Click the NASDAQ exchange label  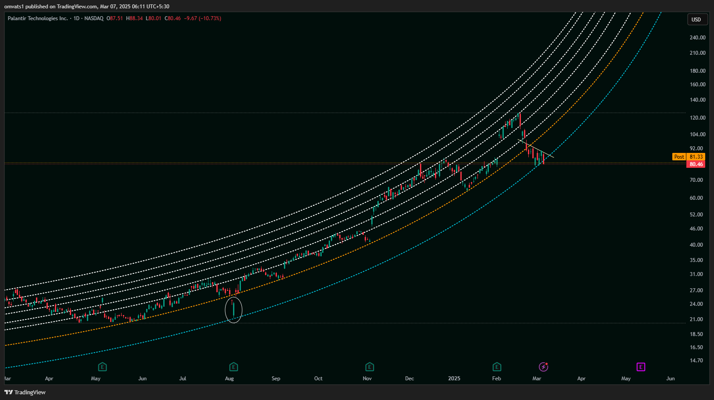point(94,18)
